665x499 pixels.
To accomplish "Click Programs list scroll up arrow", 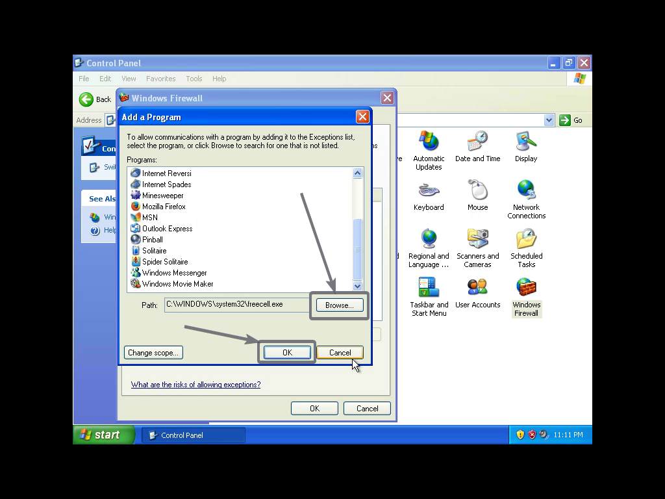I will coord(358,173).
